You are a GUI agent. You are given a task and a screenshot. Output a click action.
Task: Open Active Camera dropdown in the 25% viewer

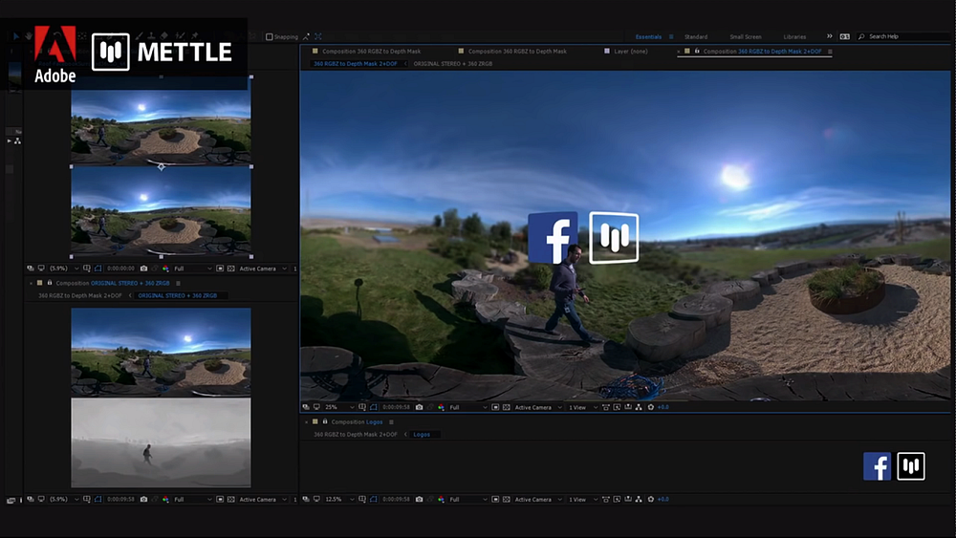tap(537, 407)
